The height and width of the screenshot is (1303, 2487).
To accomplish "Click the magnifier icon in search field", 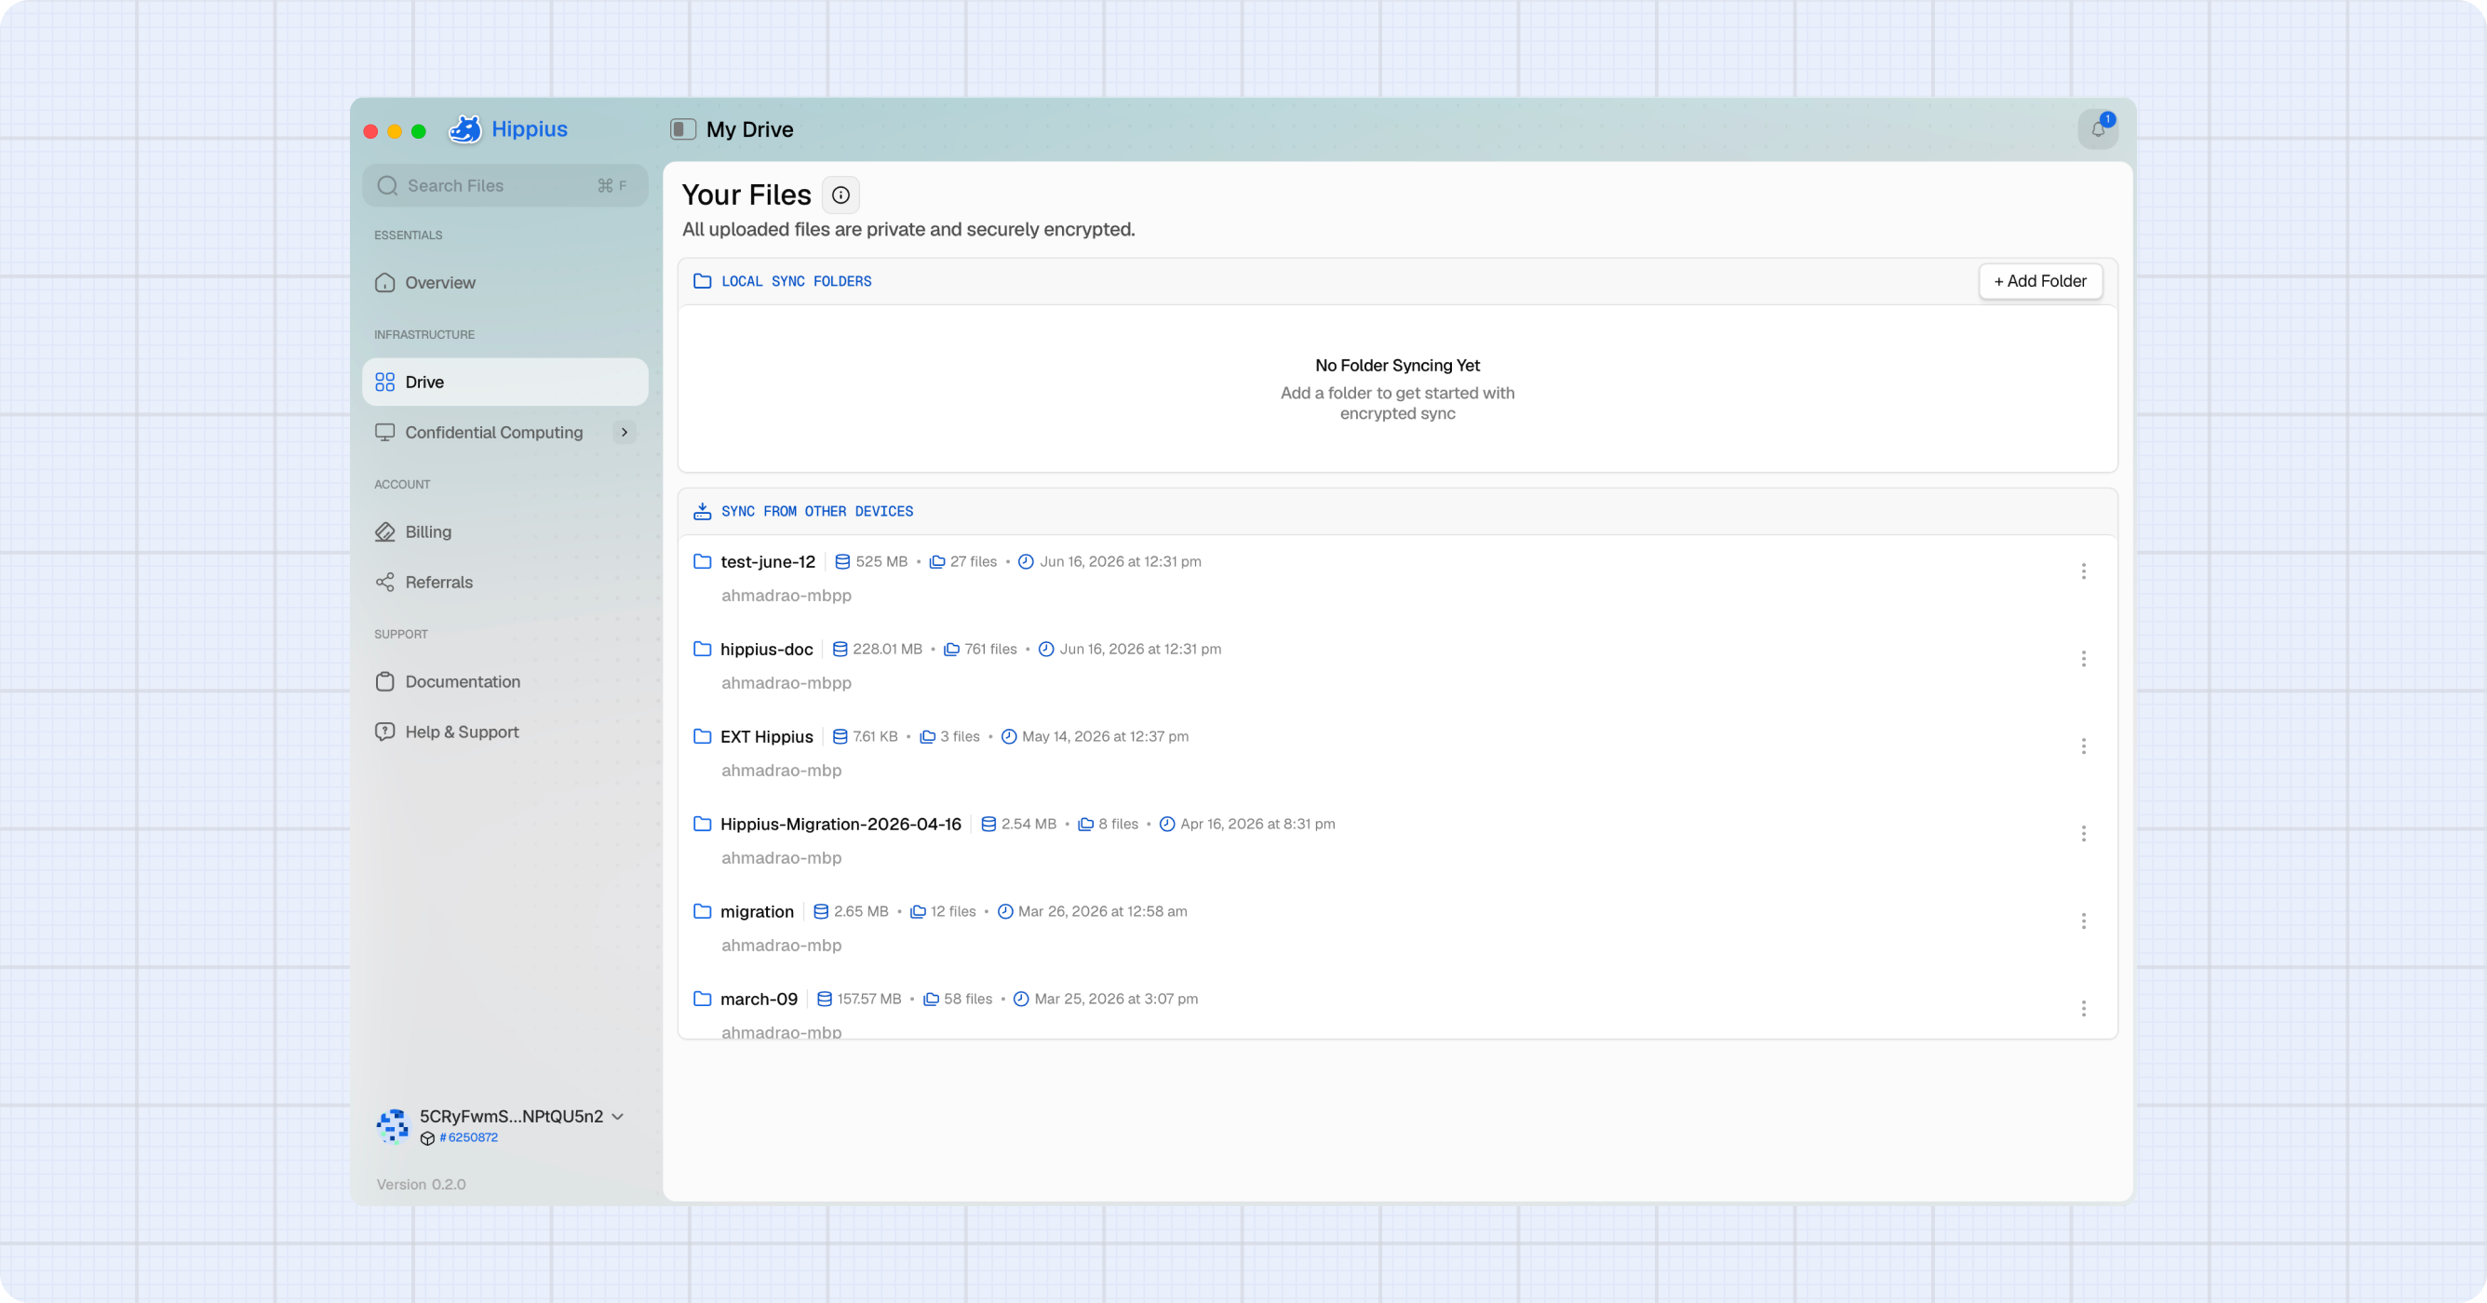I will [x=387, y=185].
